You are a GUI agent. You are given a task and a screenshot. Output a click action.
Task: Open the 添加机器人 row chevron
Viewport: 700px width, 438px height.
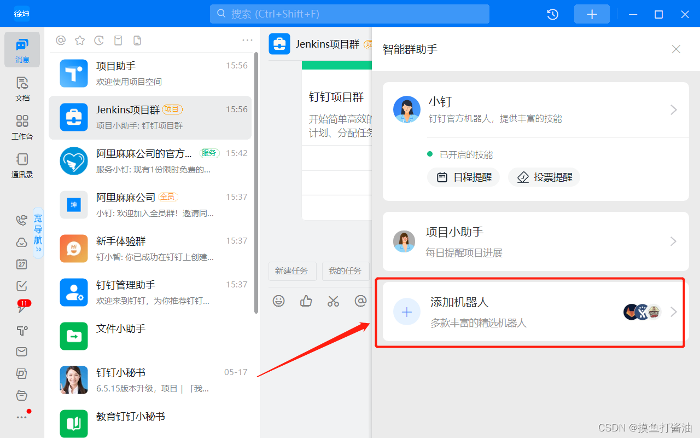[674, 312]
